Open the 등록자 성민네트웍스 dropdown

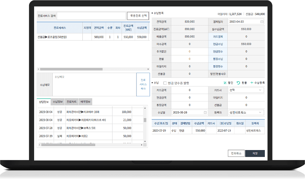(246, 112)
